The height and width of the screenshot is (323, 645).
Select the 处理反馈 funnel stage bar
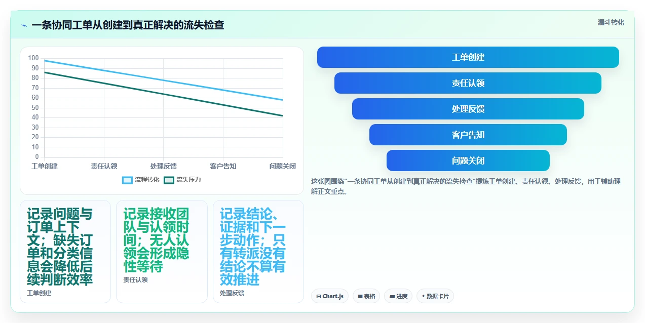click(468, 109)
